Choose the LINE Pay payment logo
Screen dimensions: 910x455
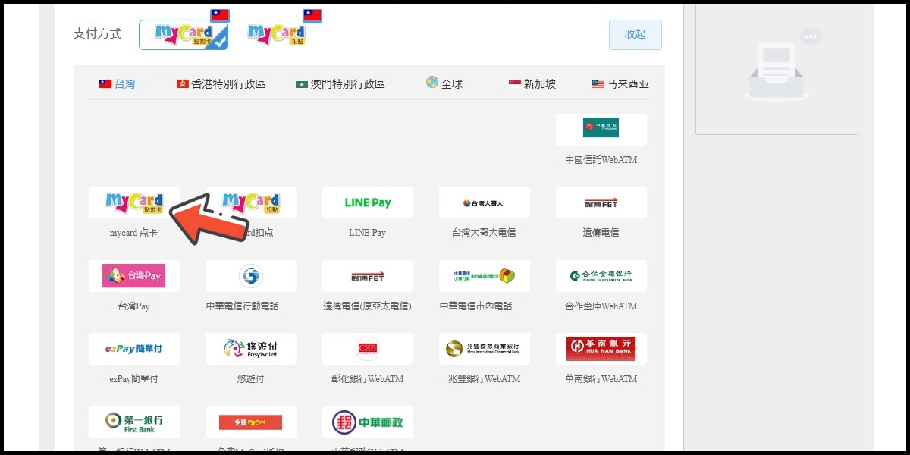coord(368,202)
